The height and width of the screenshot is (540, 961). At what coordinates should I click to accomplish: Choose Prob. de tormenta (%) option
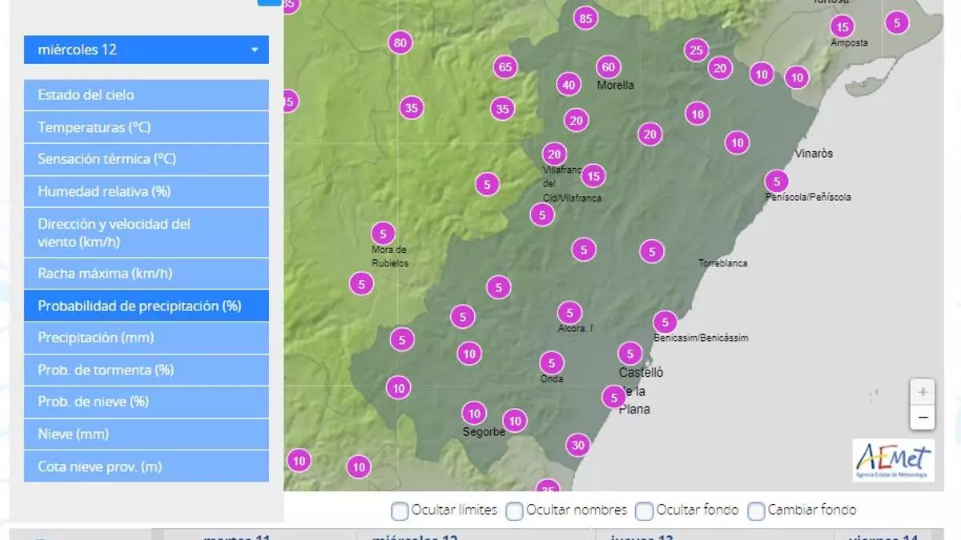(x=147, y=370)
